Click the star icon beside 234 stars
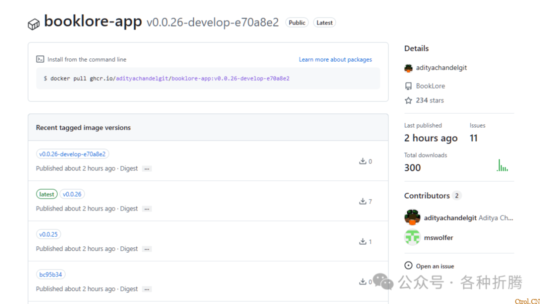The width and height of the screenshot is (540, 304). [x=408, y=100]
